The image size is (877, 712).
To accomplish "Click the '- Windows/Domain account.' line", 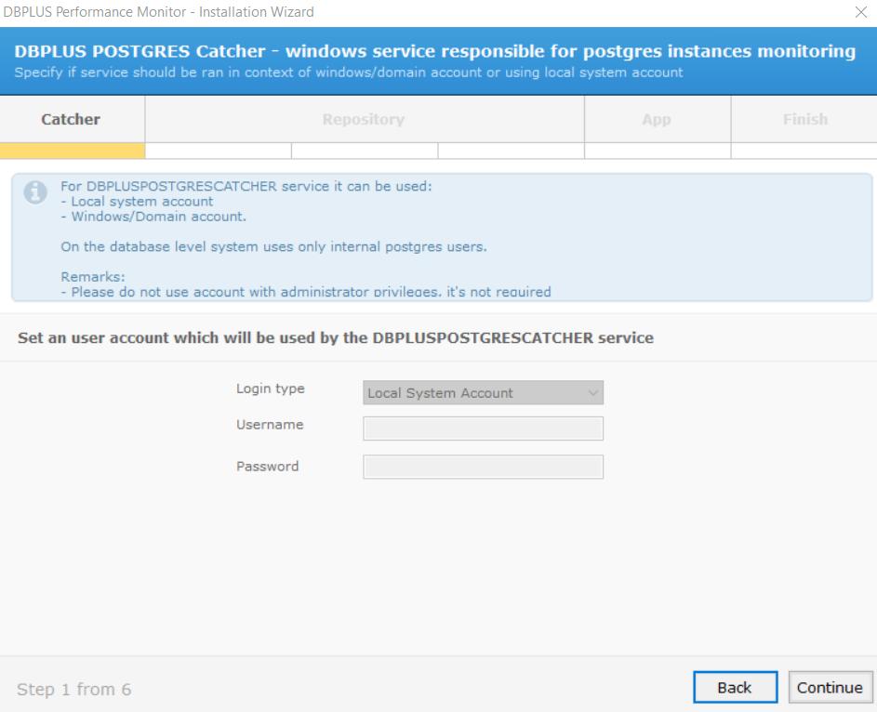I will click(153, 217).
